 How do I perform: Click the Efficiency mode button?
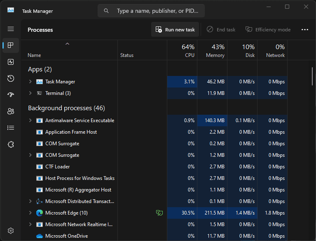pos(268,29)
